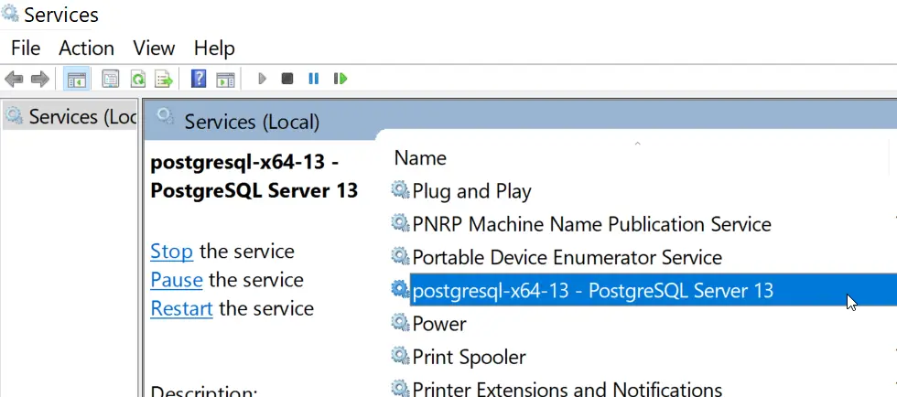Click the Restart Service toolbar icon
The height and width of the screenshot is (397, 897).
point(340,79)
